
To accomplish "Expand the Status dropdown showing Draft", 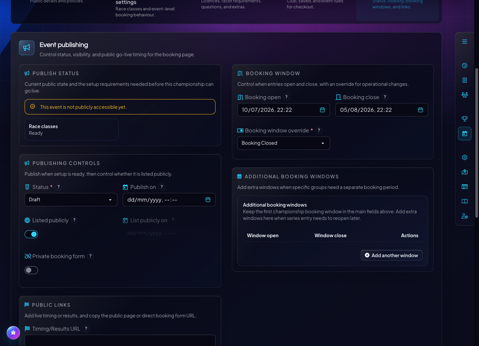I will (x=71, y=200).
